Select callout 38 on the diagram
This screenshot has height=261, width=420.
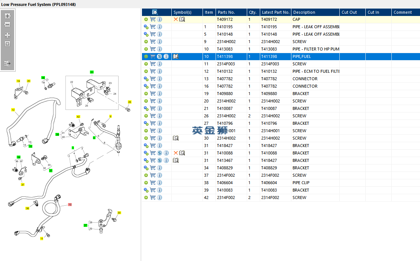(28, 208)
